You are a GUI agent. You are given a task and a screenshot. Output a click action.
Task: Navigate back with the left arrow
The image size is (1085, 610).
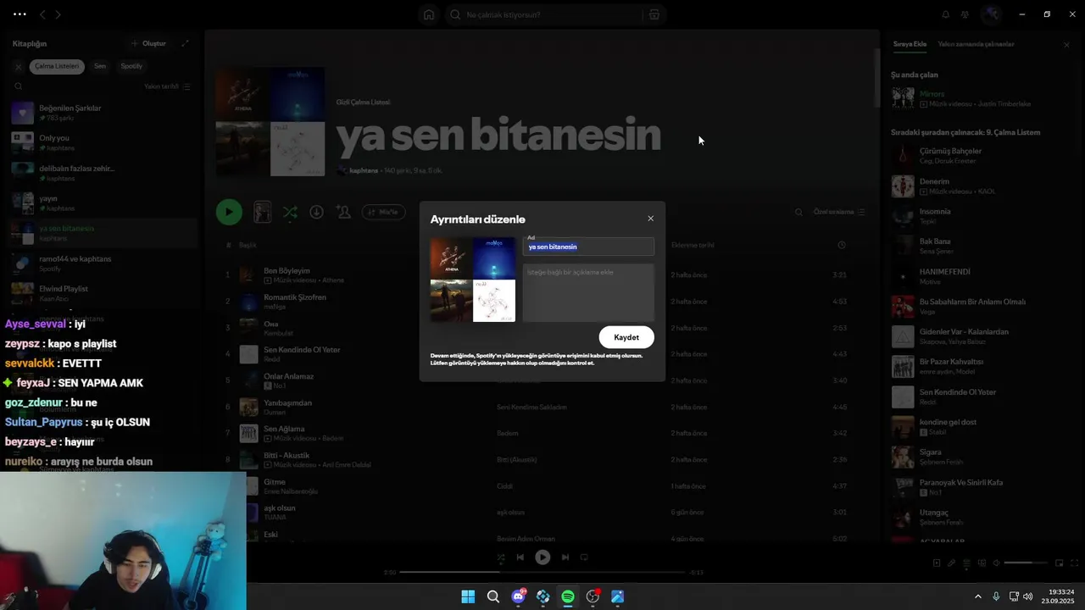tap(43, 14)
